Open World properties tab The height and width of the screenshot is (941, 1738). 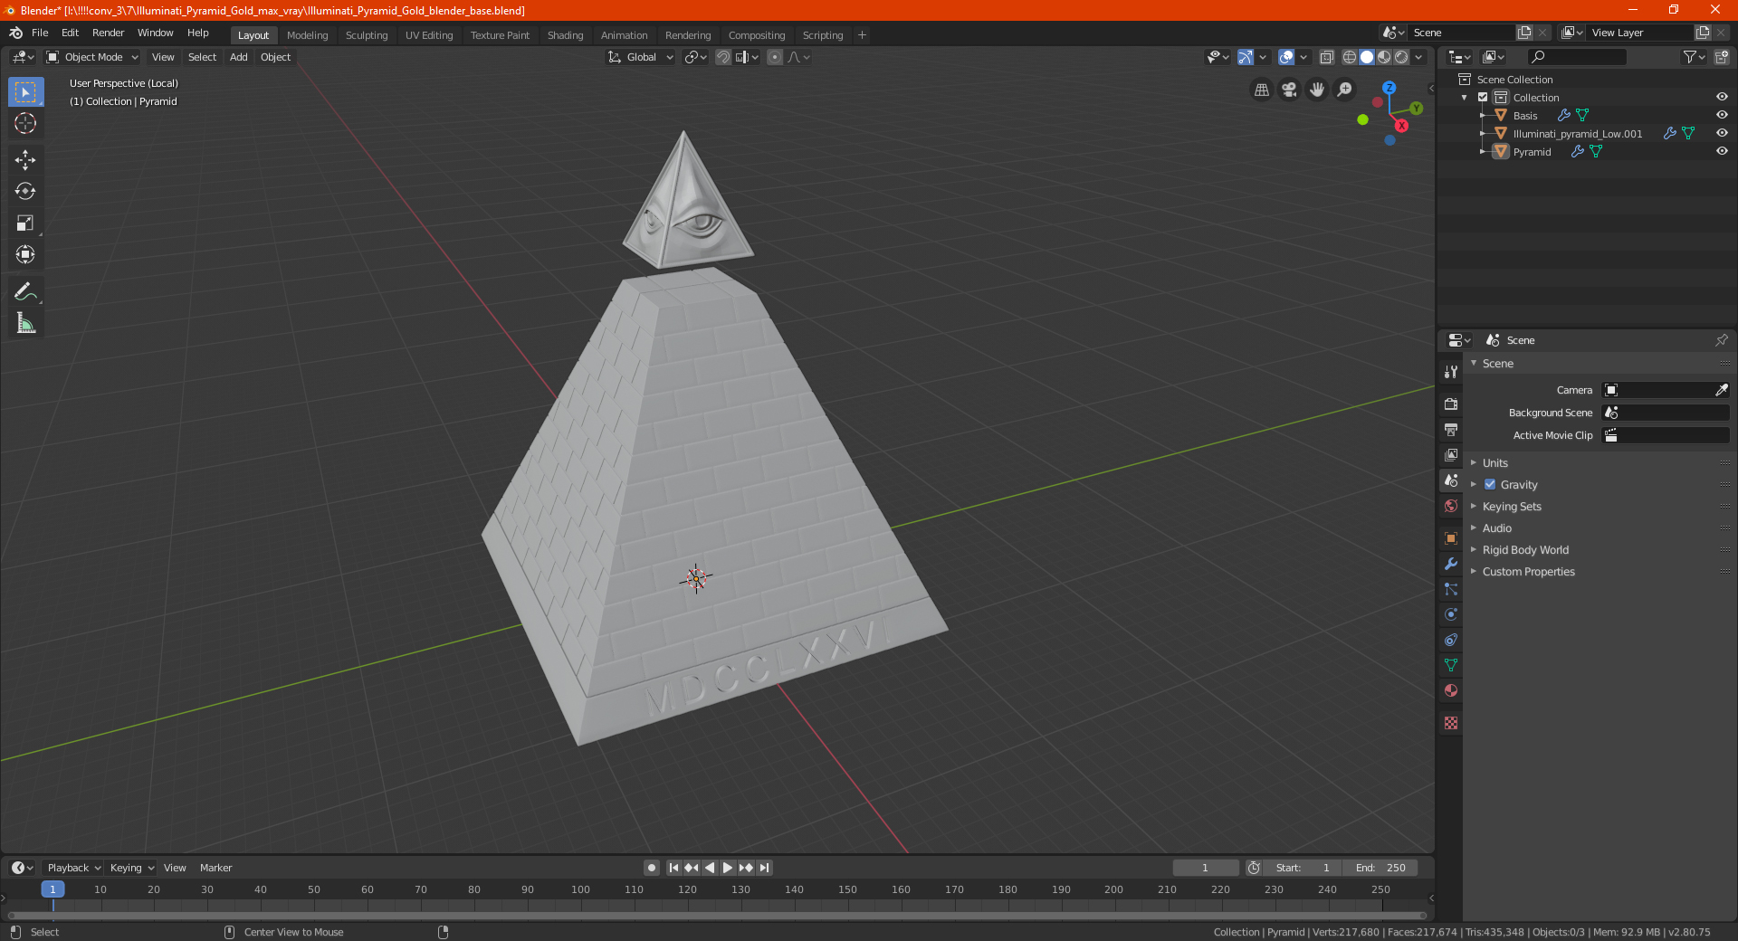1451,506
